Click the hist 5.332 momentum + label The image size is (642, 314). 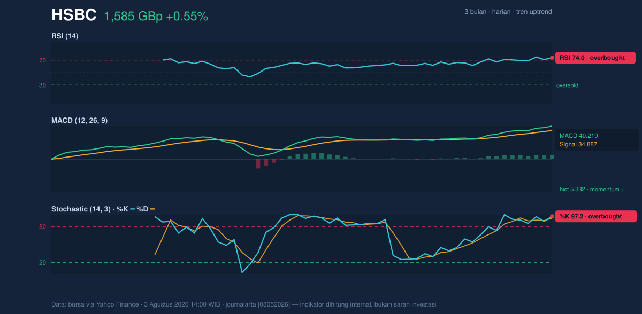(592, 189)
